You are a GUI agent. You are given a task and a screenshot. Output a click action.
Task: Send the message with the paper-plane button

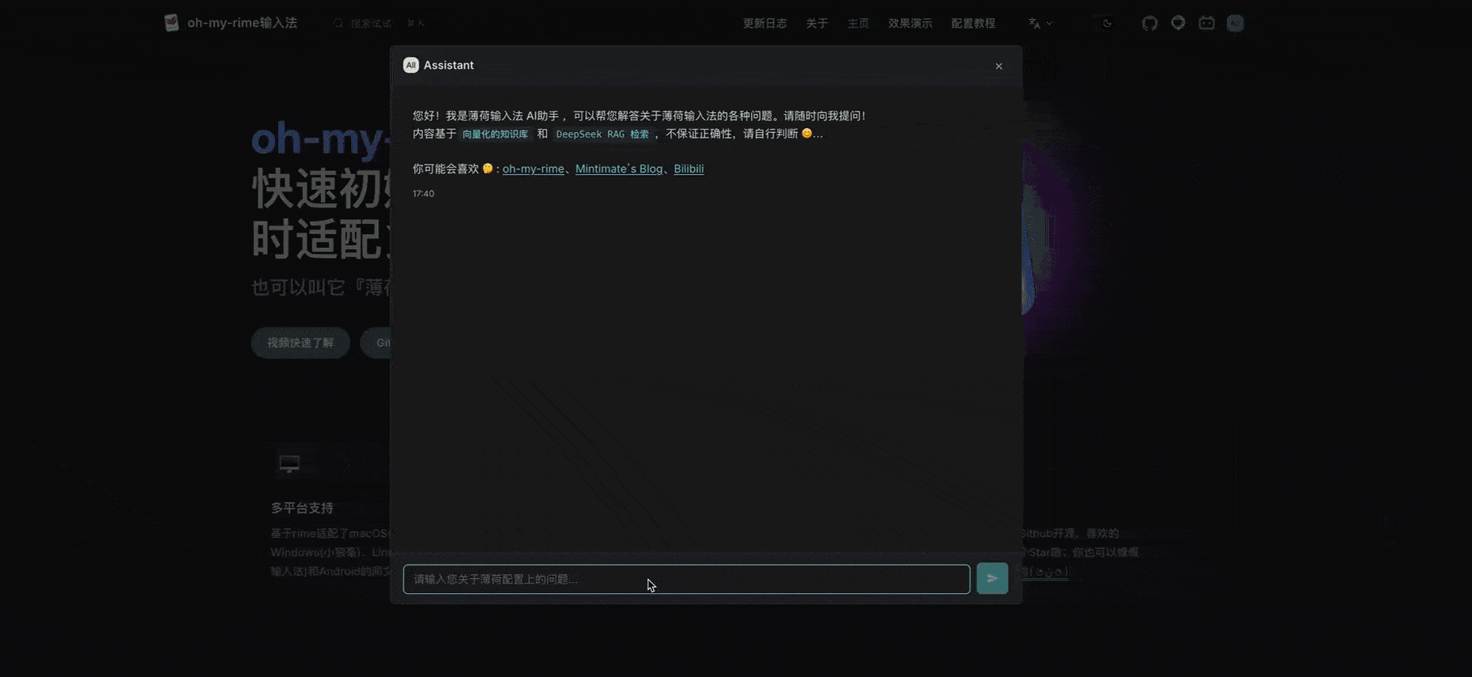point(992,578)
